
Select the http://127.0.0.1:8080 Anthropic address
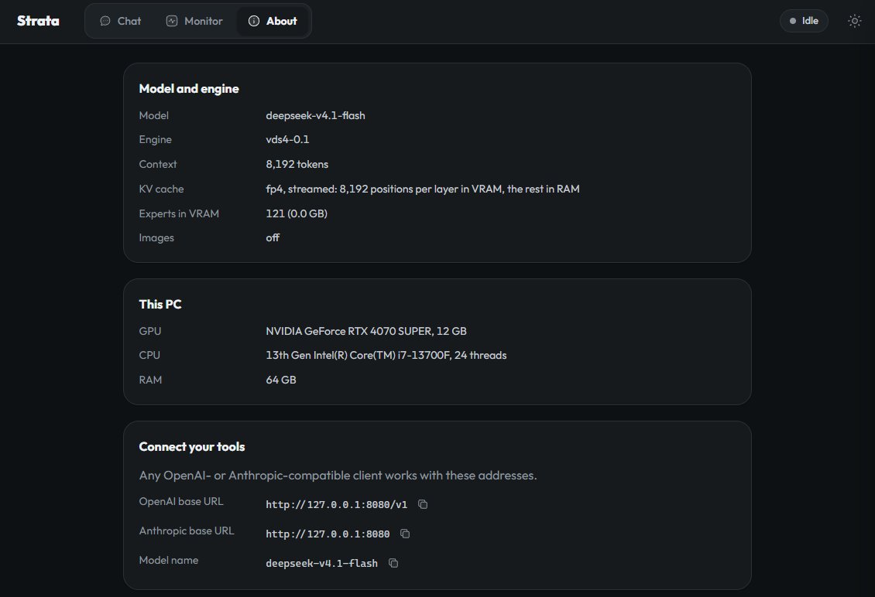328,534
